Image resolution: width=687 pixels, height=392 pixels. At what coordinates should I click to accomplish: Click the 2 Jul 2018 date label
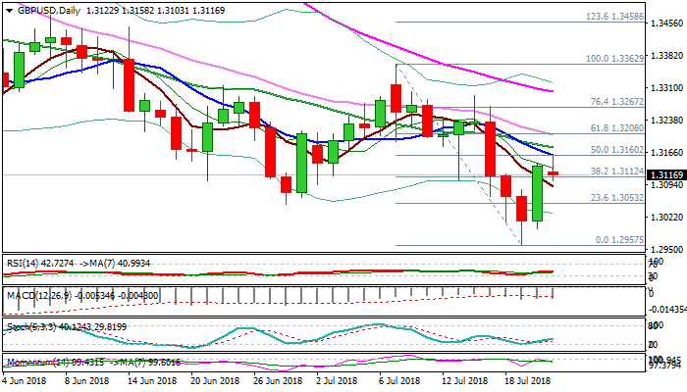point(339,380)
